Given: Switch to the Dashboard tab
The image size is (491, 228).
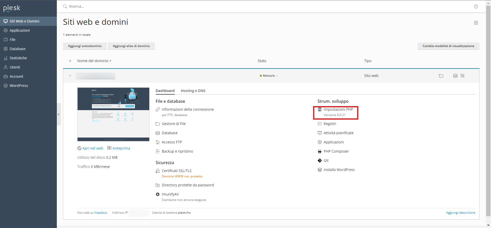Looking at the screenshot, I should [x=165, y=91].
